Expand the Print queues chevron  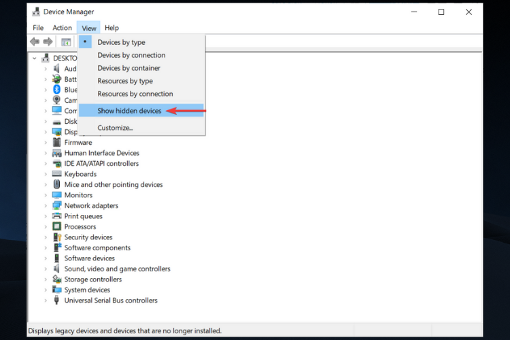pyautogui.click(x=46, y=216)
